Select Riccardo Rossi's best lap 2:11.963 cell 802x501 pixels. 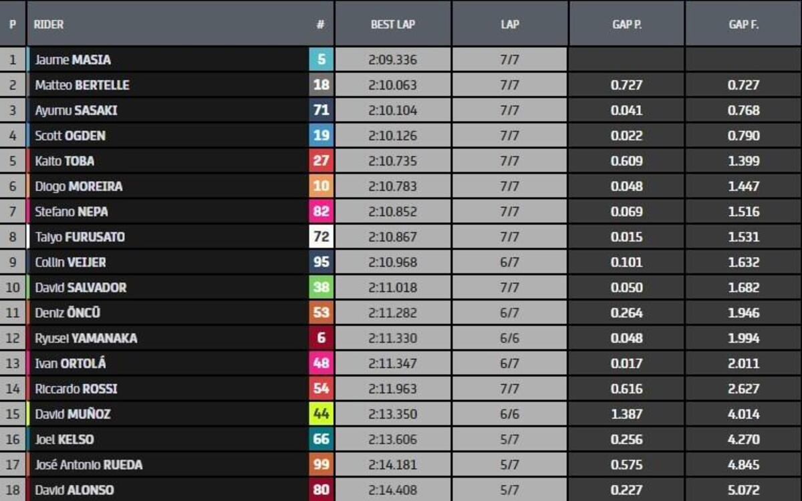[393, 389]
